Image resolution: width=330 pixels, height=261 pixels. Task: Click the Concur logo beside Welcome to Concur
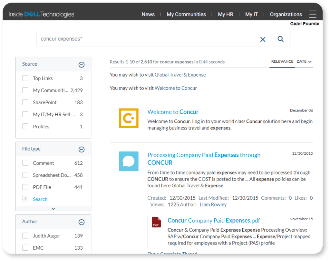click(129, 118)
